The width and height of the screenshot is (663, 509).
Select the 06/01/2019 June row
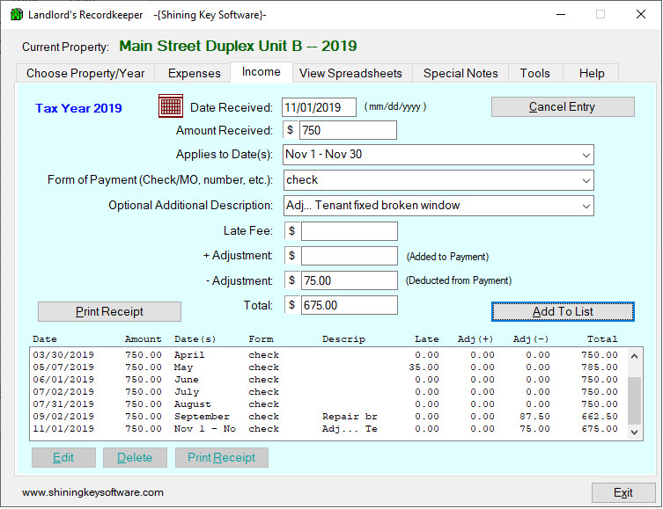pos(326,380)
